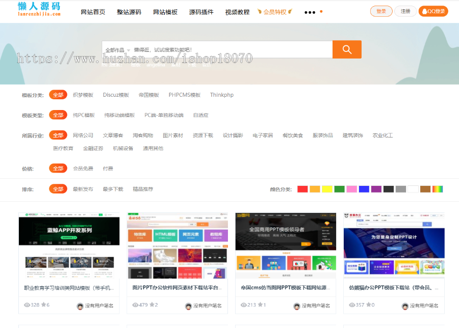This screenshot has width=459, height=328.
Task: Select the red color swatch filter
Action: click(302, 188)
